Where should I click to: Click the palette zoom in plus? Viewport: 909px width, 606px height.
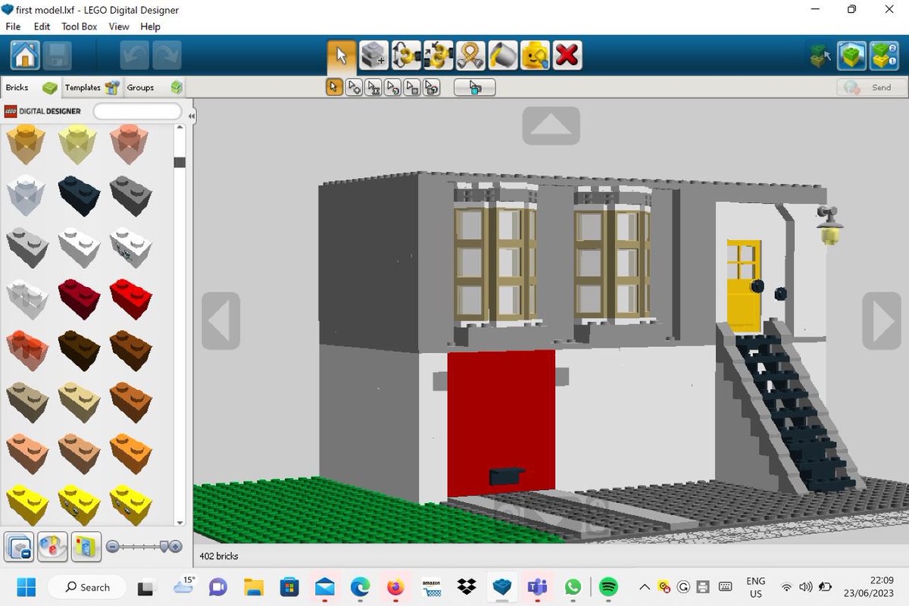pyautogui.click(x=176, y=546)
